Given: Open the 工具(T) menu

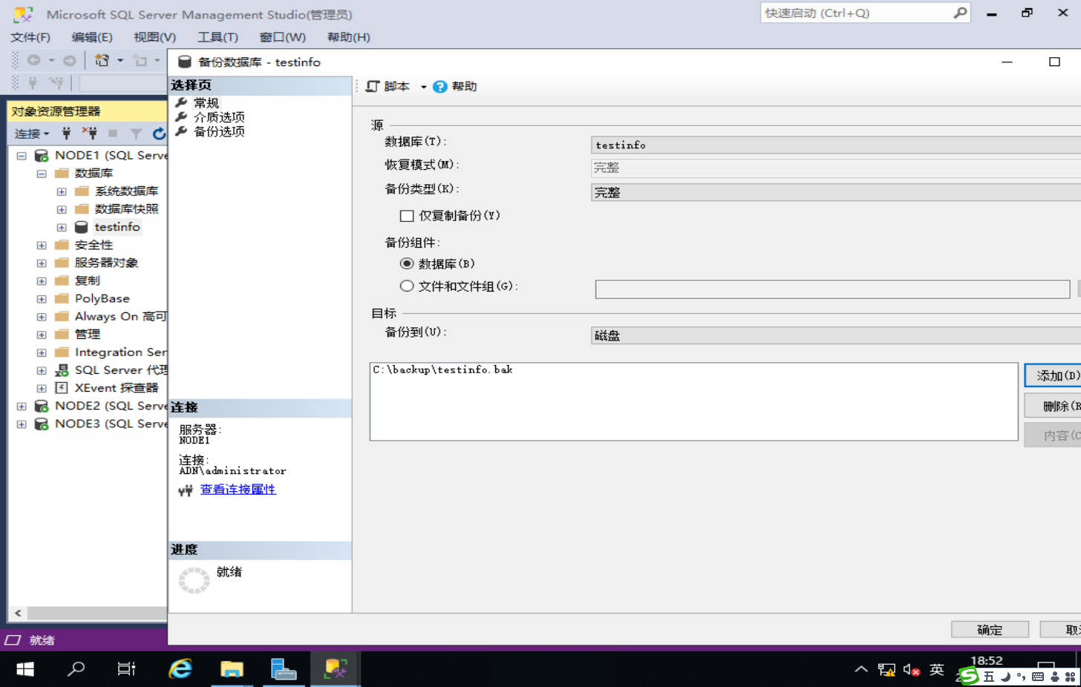Looking at the screenshot, I should (218, 37).
